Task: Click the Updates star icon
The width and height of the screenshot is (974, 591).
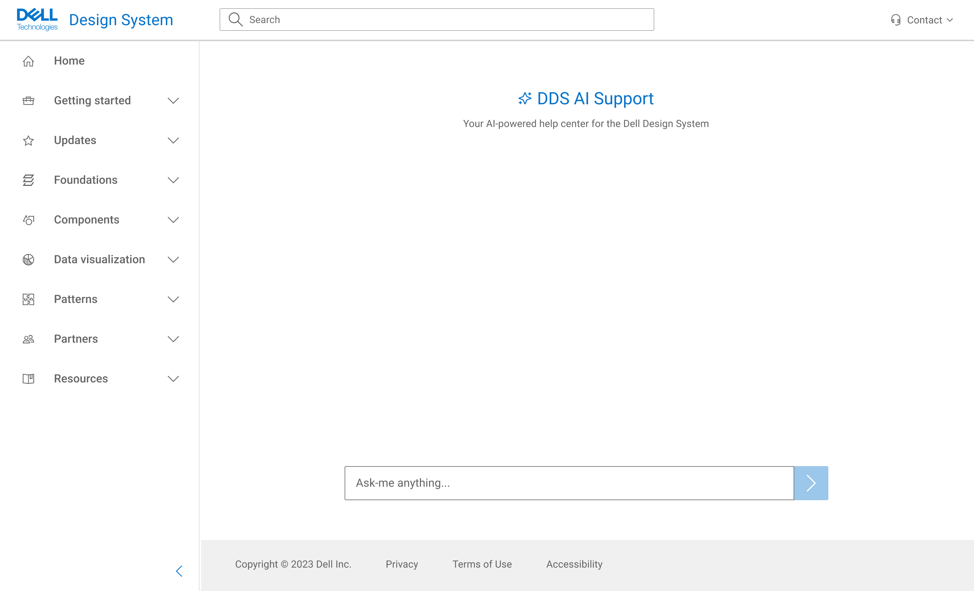Action: [28, 140]
